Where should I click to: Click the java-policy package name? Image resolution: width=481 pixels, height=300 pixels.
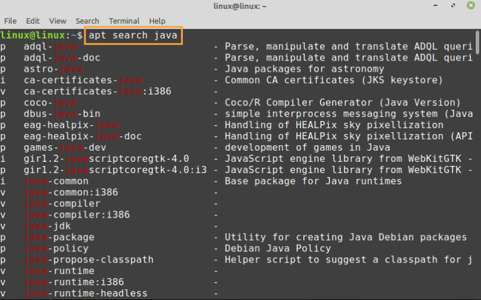56,248
